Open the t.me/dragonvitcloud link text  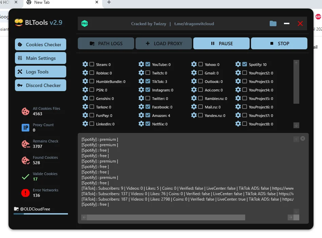click(x=194, y=24)
